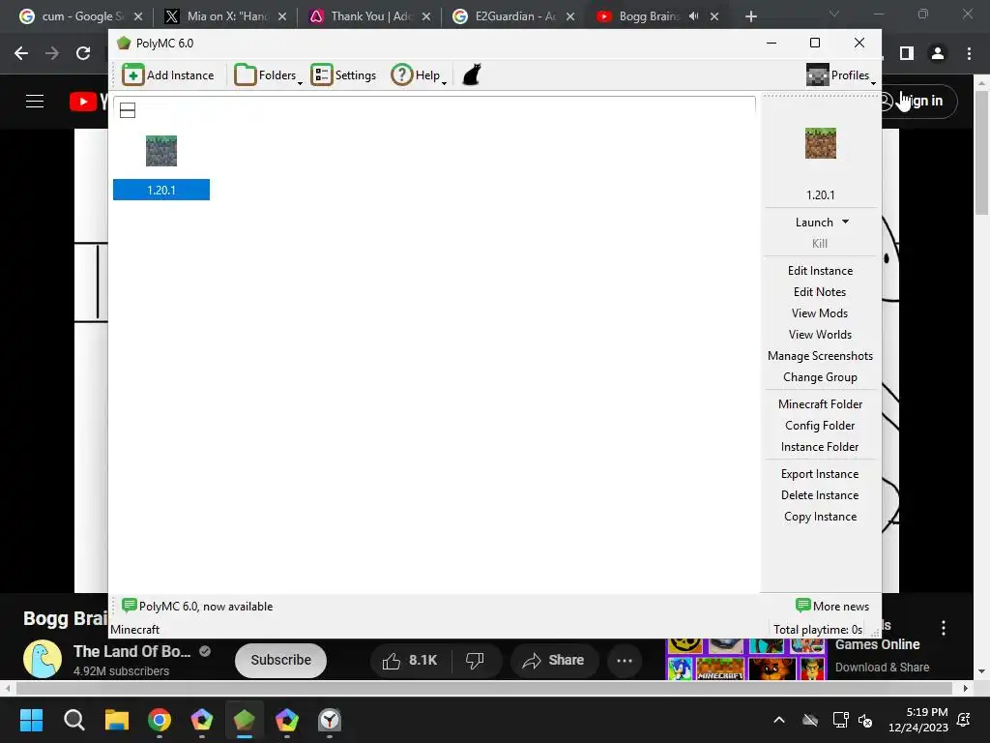The height and width of the screenshot is (743, 990).
Task: Open Windows Start menu
Action: pyautogui.click(x=31, y=720)
